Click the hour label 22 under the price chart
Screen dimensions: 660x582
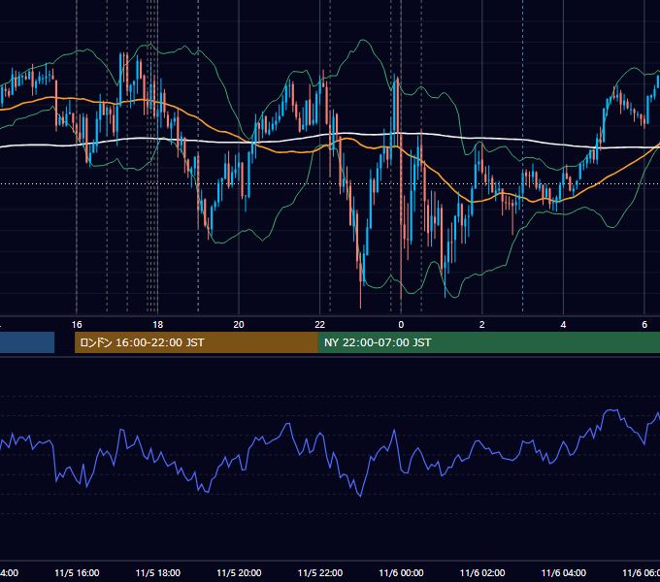[x=320, y=325]
